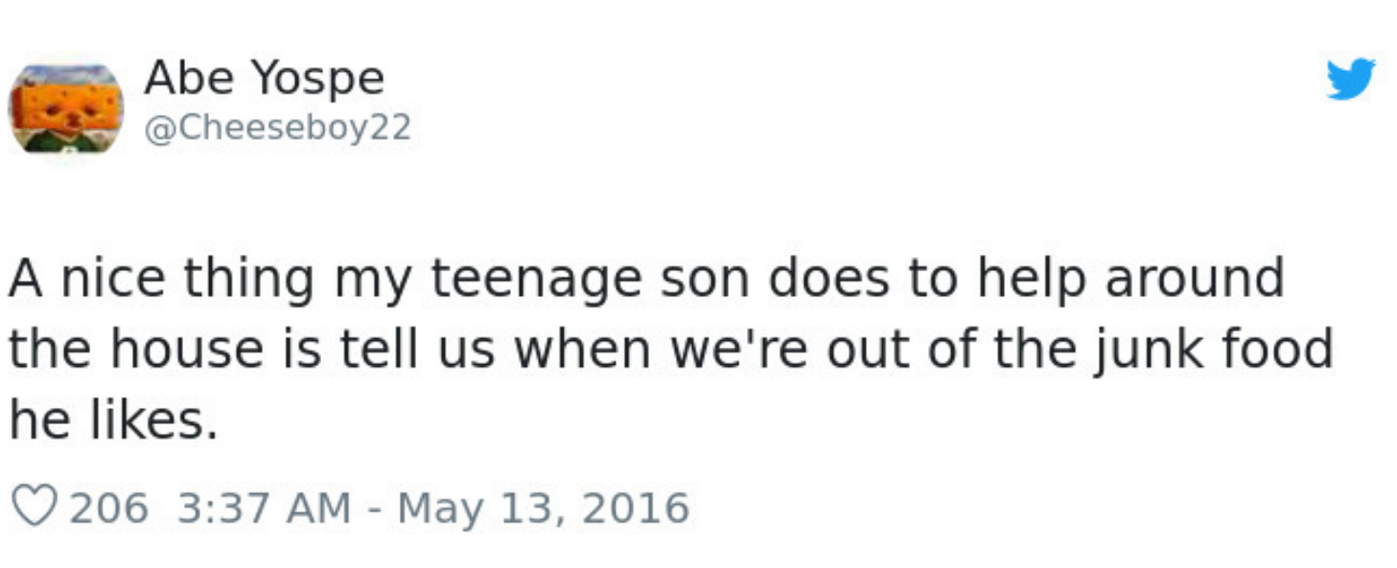Click the tweet text starting 'A nice thing'
The image size is (1397, 568).
(x=671, y=349)
